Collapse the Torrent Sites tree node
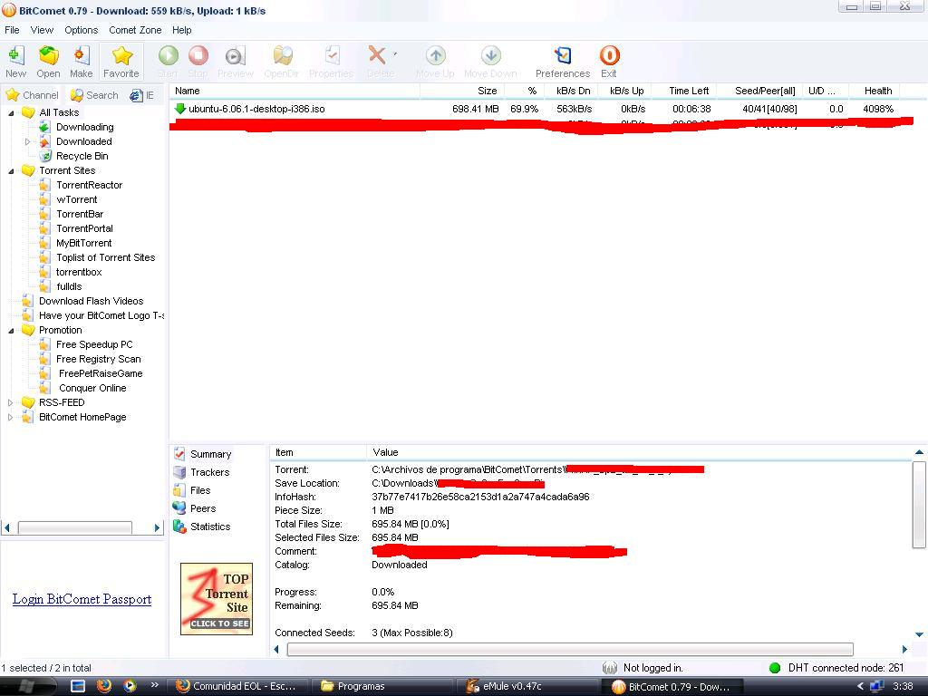Screen dimensions: 928x696 pos(11,170)
